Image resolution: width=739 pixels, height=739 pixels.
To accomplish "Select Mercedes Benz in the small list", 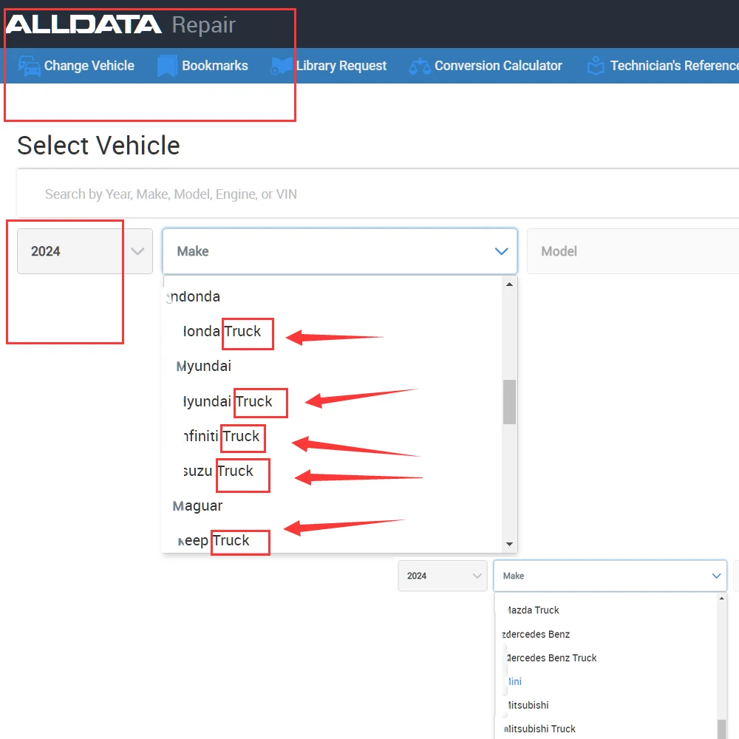I will click(536, 634).
